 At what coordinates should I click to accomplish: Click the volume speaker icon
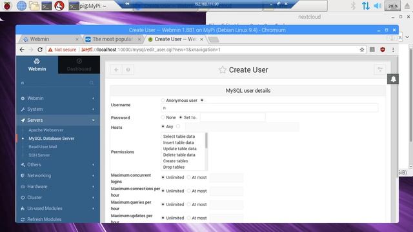click(x=378, y=6)
